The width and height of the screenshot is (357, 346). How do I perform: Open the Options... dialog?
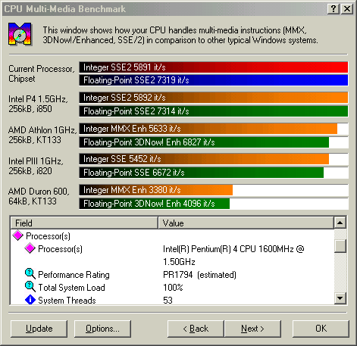pos(102,329)
